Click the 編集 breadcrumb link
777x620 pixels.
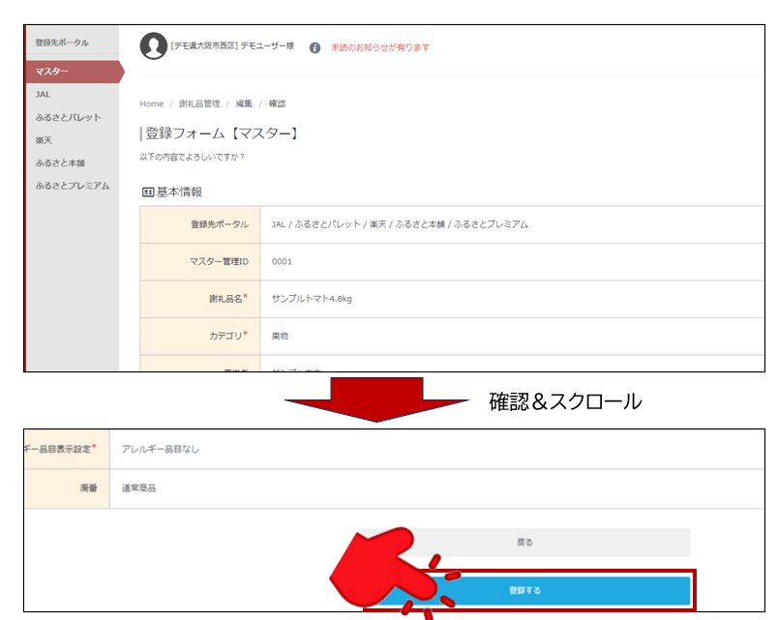pyautogui.click(x=243, y=103)
